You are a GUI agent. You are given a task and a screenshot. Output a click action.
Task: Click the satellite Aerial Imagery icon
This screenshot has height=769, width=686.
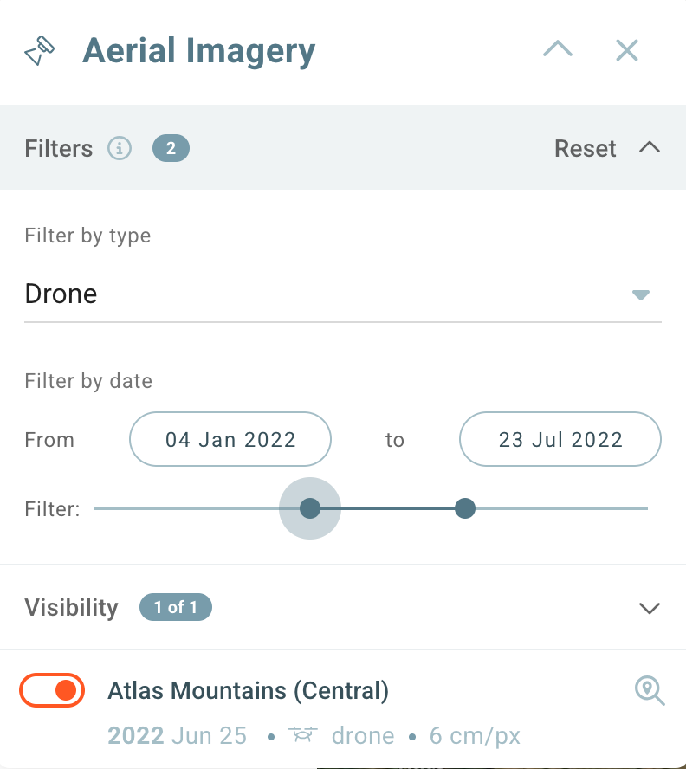(x=40, y=50)
